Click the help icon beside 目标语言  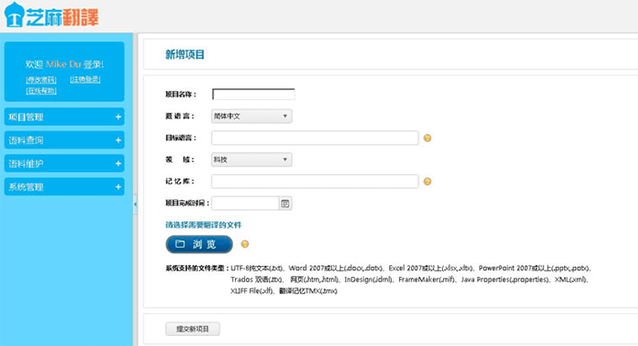tap(427, 137)
